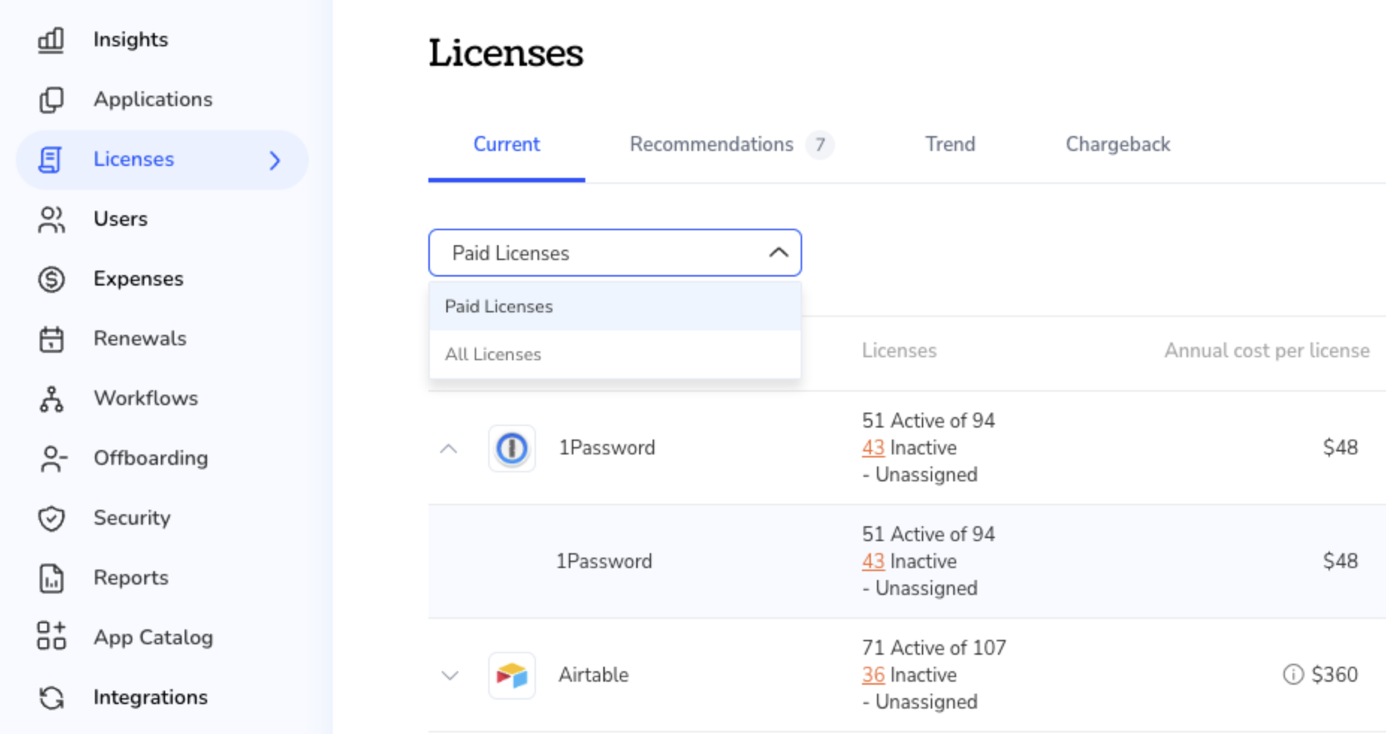Click 43 inactive link in 1Password parent row
Screen dimensions: 1386x734
point(872,448)
